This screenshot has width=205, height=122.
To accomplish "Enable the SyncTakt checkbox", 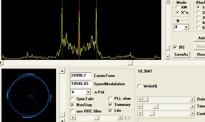I will pos(73,99).
